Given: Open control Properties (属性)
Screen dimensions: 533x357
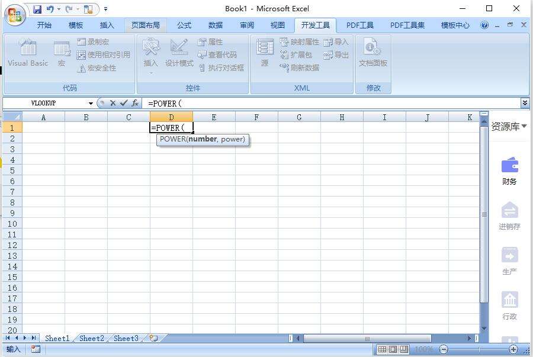Looking at the screenshot, I should click(210, 42).
